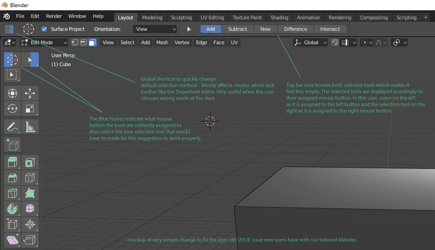Screen dimensions: 435x250
Task: Activate the Smooth vertices tool
Action: coord(30,209)
